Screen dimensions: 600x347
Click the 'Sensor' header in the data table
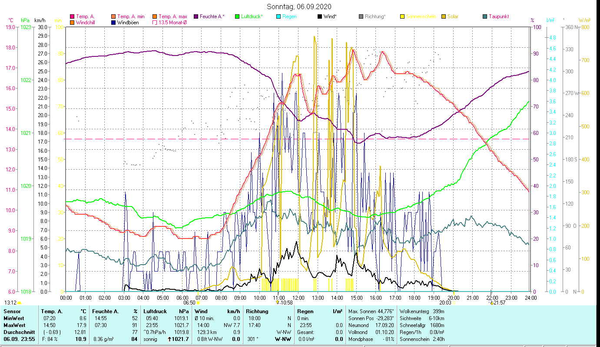click(x=12, y=311)
